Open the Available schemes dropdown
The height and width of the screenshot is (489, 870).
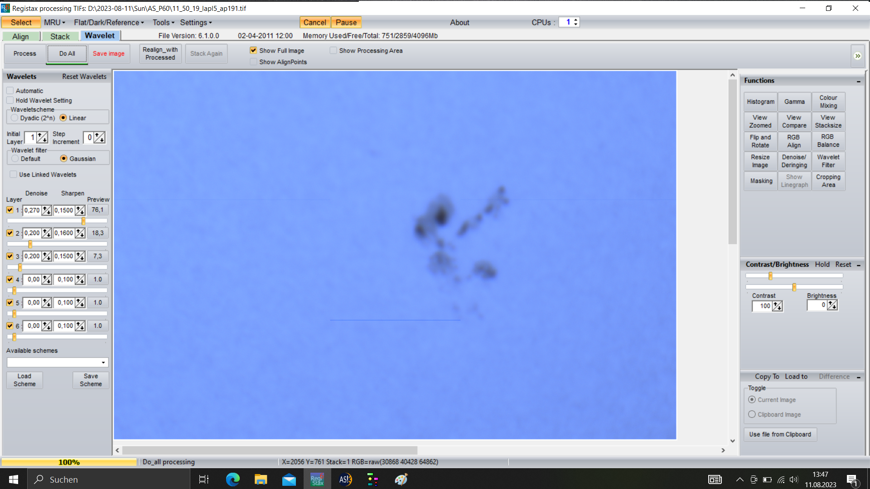[x=58, y=363]
